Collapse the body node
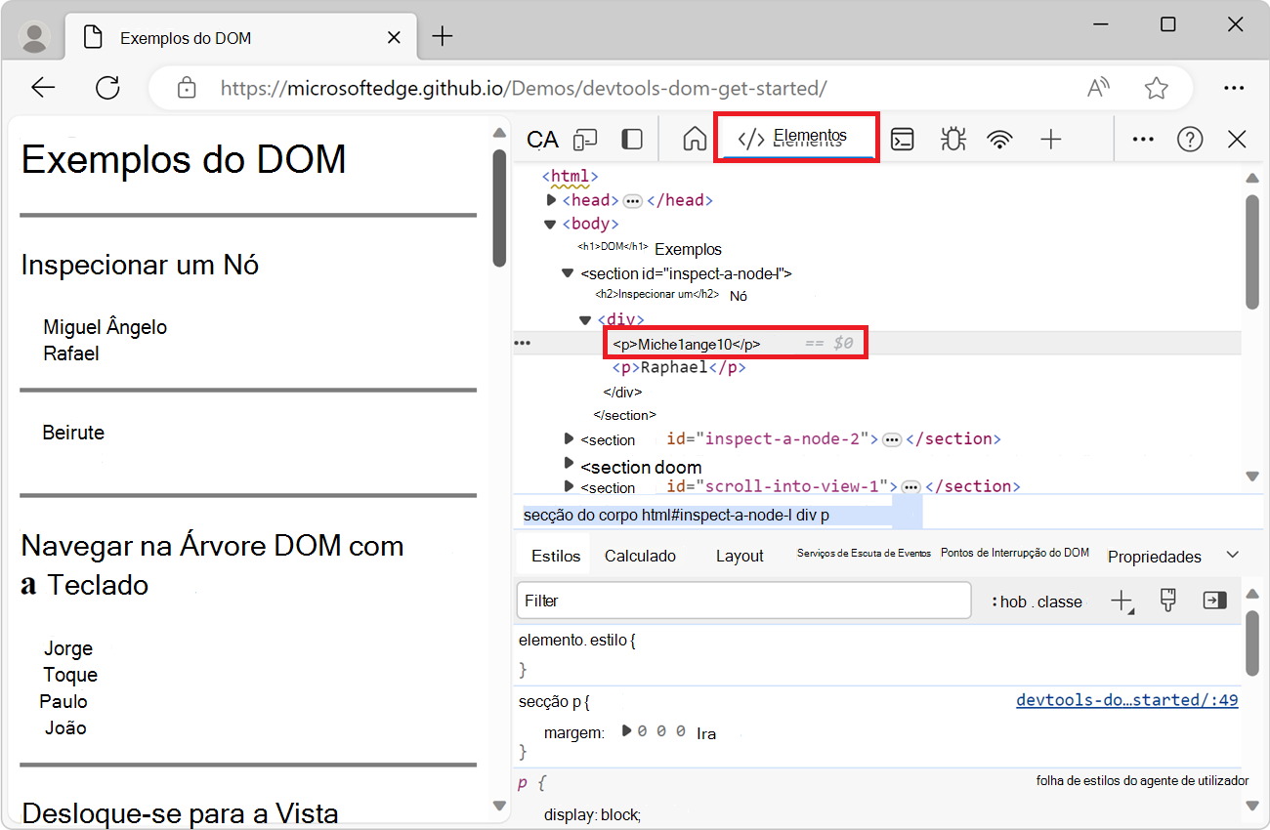Viewport: 1270px width, 830px height. pyautogui.click(x=551, y=224)
